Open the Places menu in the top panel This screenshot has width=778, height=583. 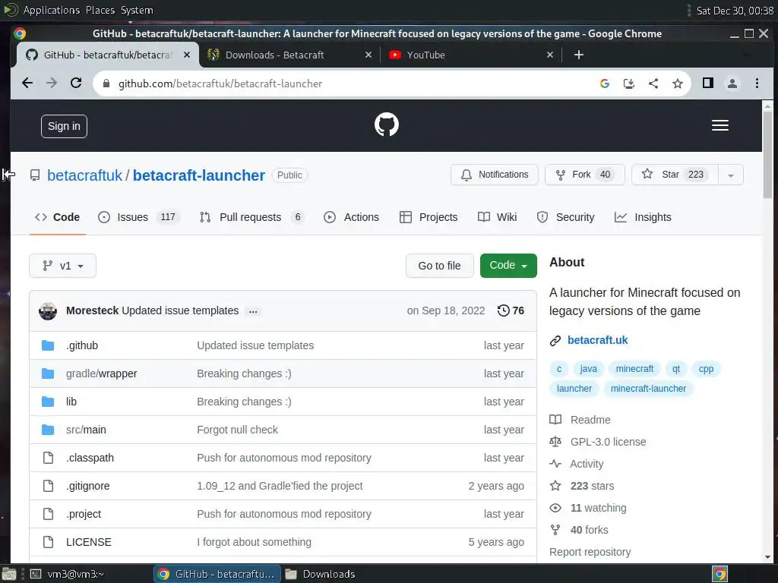pos(100,10)
